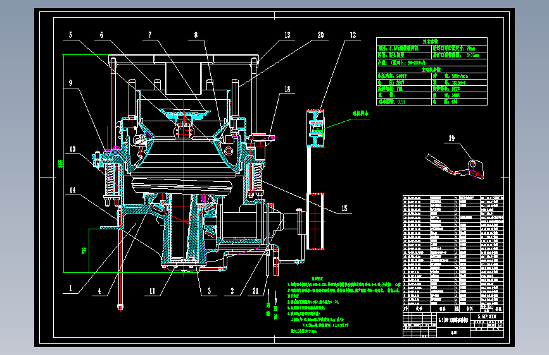
Task: Click part callout number 4
Action: click(99, 291)
